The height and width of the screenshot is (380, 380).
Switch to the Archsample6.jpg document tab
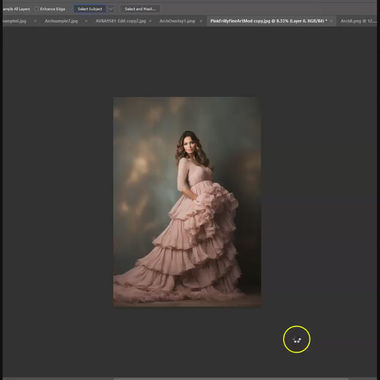(13, 21)
